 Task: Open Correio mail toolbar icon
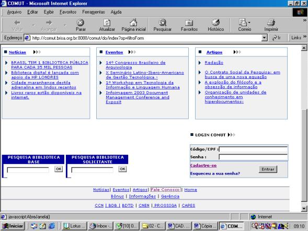[243, 22]
